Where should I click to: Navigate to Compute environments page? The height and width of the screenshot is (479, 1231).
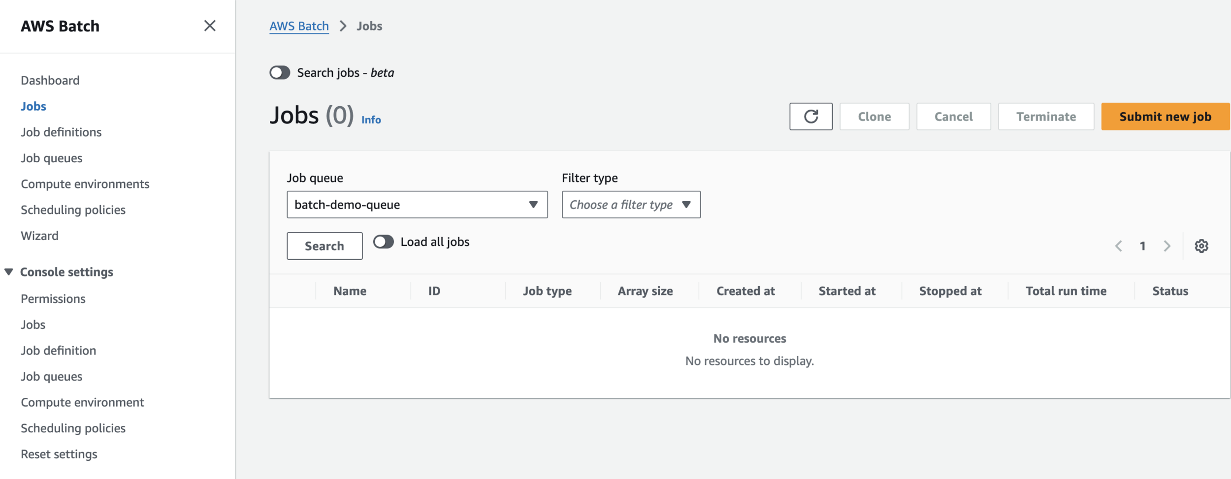click(x=85, y=184)
